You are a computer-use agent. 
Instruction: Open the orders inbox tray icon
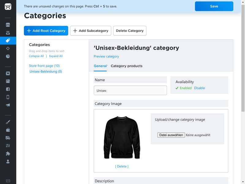point(8,33)
